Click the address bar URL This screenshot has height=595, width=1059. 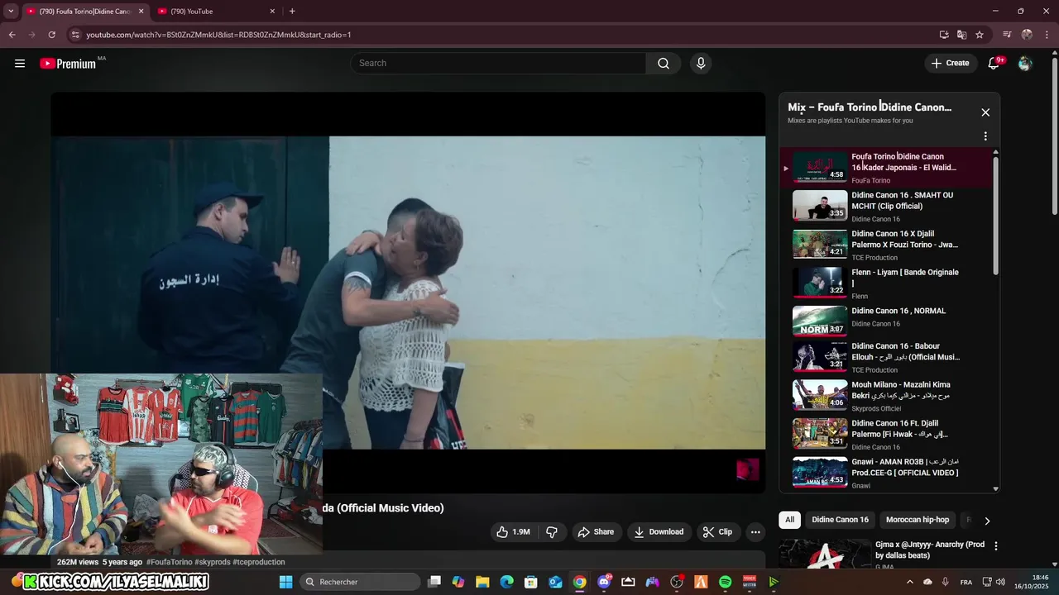point(218,35)
